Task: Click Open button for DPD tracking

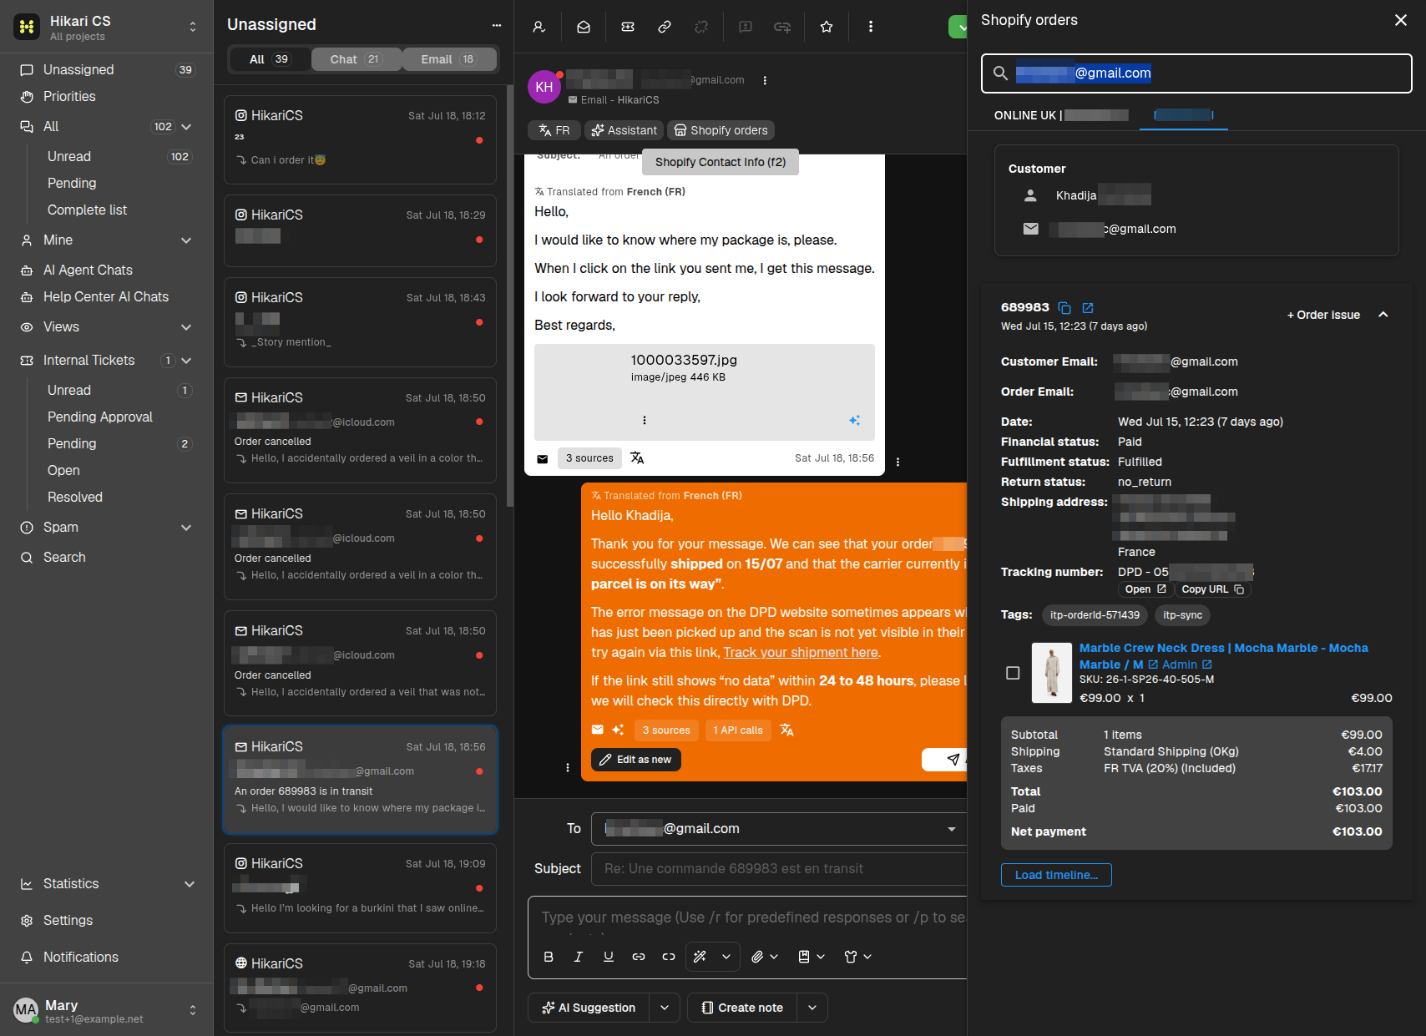Action: (x=1145, y=589)
